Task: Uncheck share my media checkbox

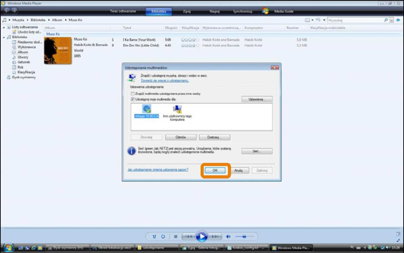Action: pyautogui.click(x=133, y=99)
